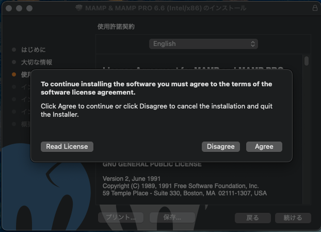Click the license text scrollbar

[x=307, y=61]
